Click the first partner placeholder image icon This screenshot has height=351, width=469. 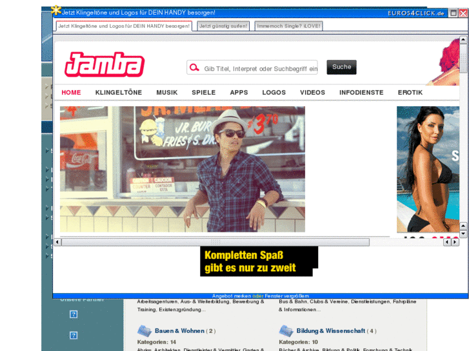pyautogui.click(x=74, y=314)
